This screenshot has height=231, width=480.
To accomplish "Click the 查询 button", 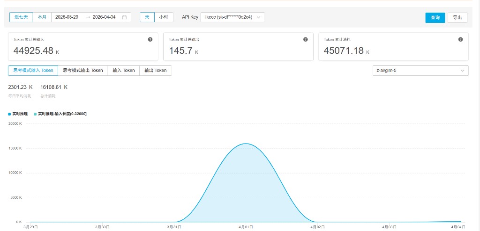I will click(435, 18).
